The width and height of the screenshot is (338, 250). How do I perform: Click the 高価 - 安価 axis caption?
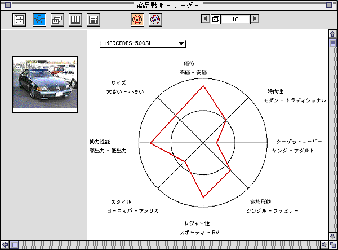(x=193, y=73)
